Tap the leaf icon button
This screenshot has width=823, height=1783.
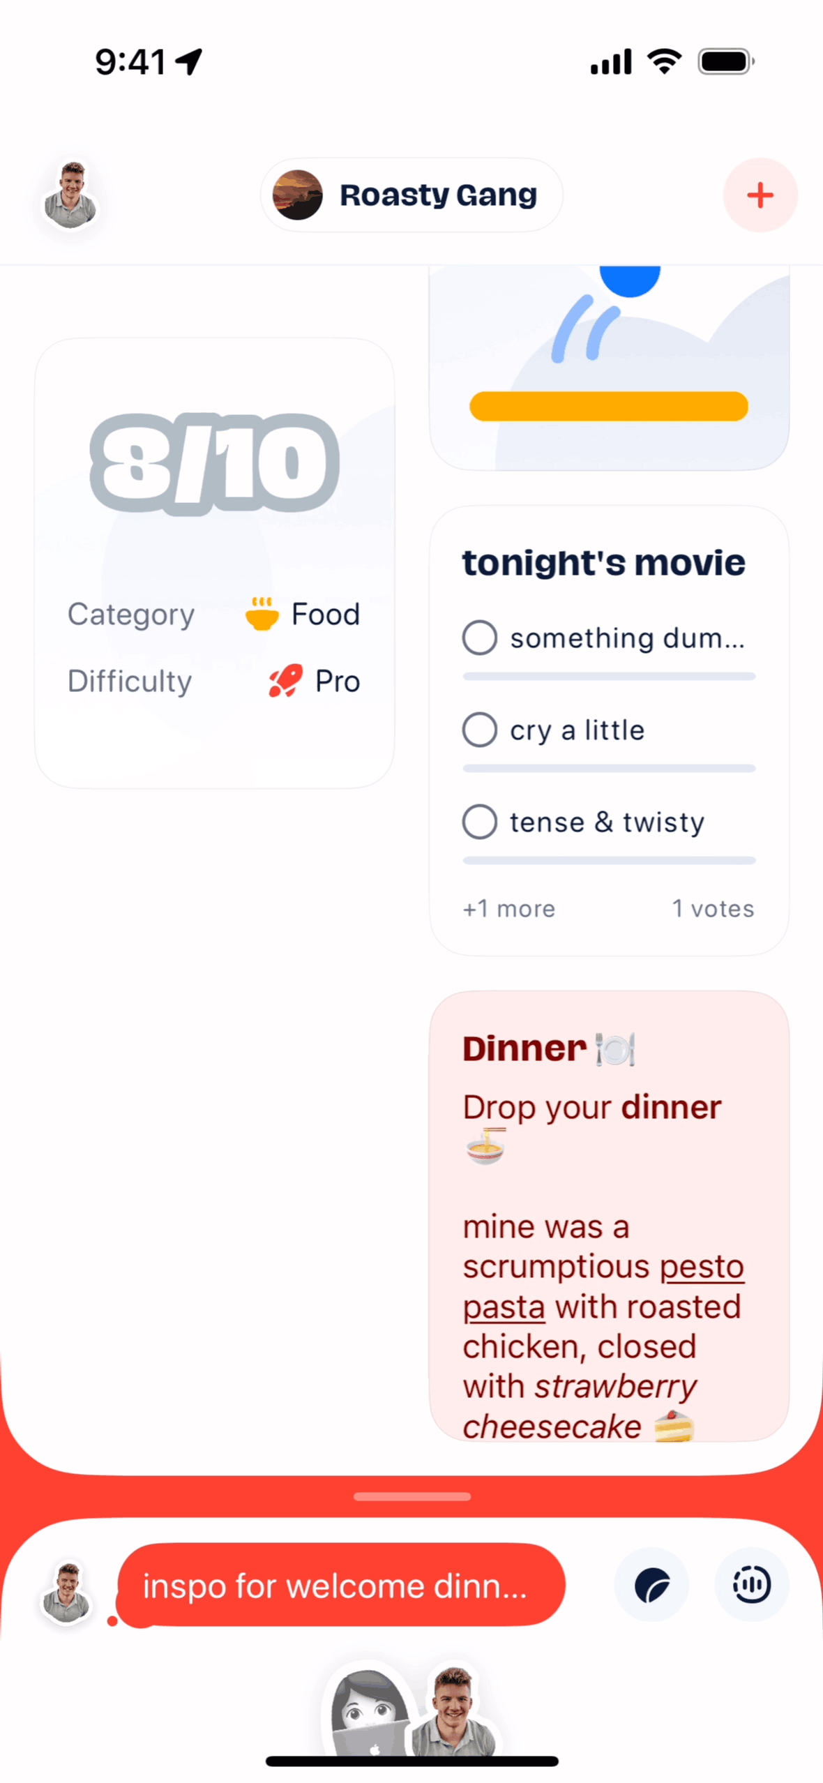click(651, 1584)
